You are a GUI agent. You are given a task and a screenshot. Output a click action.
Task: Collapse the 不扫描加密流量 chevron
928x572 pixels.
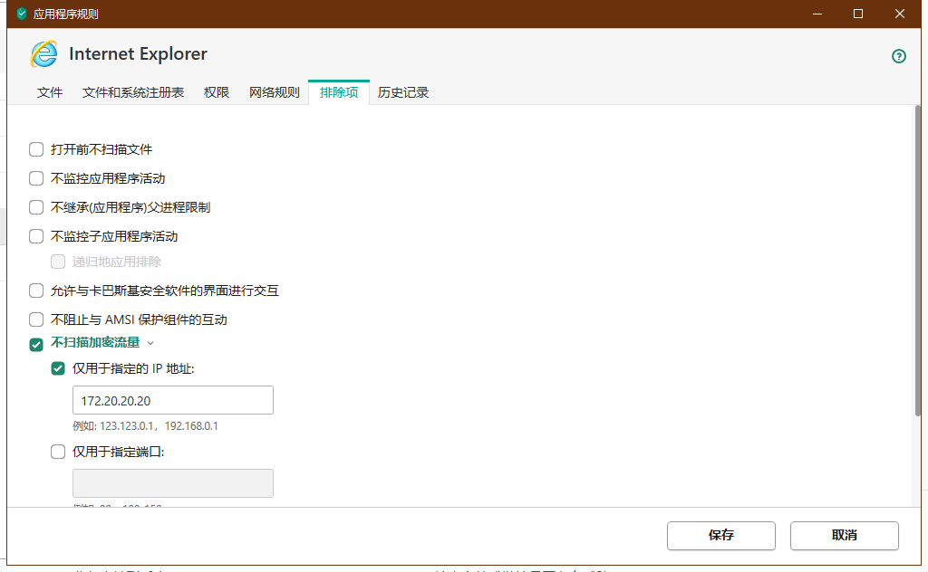(x=150, y=343)
